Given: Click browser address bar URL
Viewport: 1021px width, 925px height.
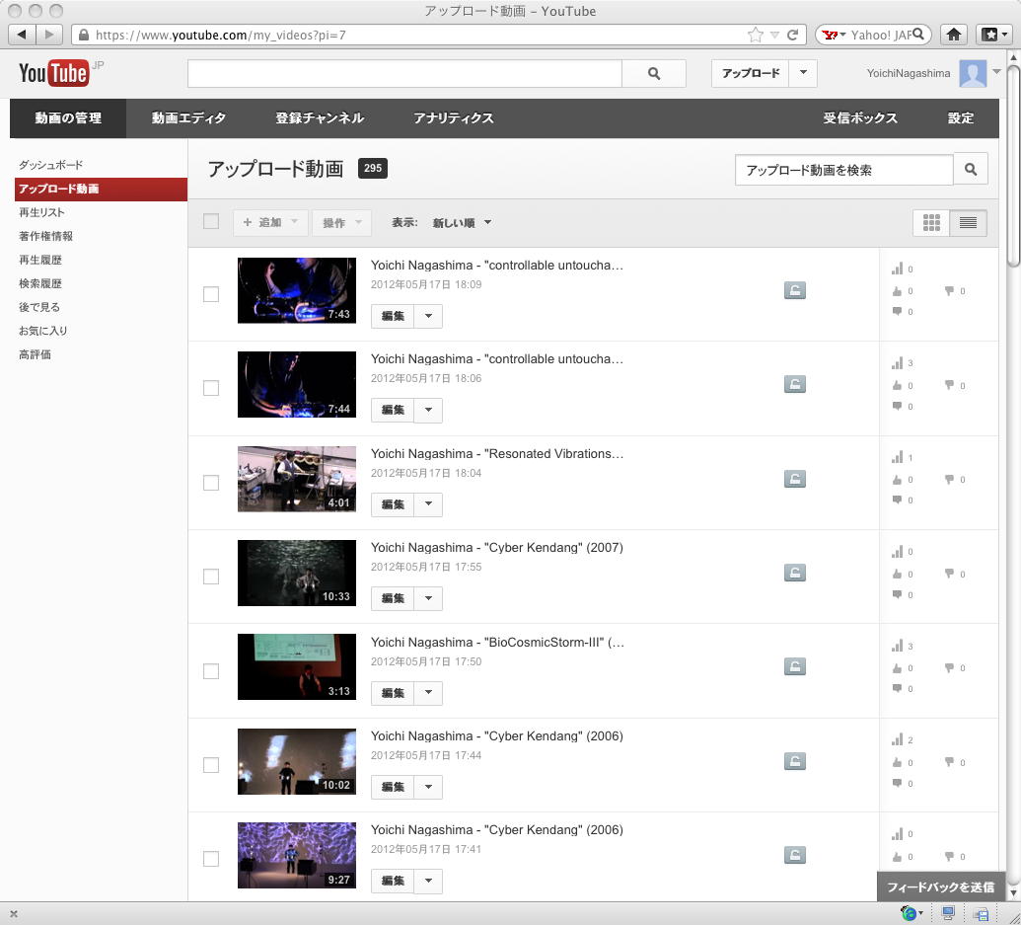Looking at the screenshot, I should [221, 35].
